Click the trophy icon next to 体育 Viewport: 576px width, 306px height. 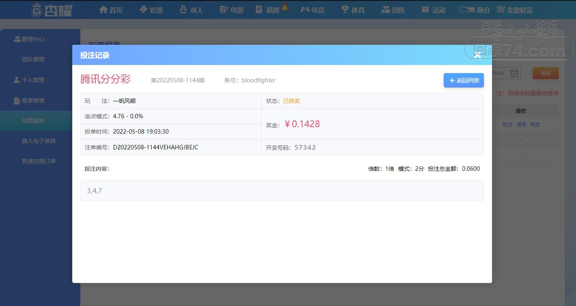345,9
